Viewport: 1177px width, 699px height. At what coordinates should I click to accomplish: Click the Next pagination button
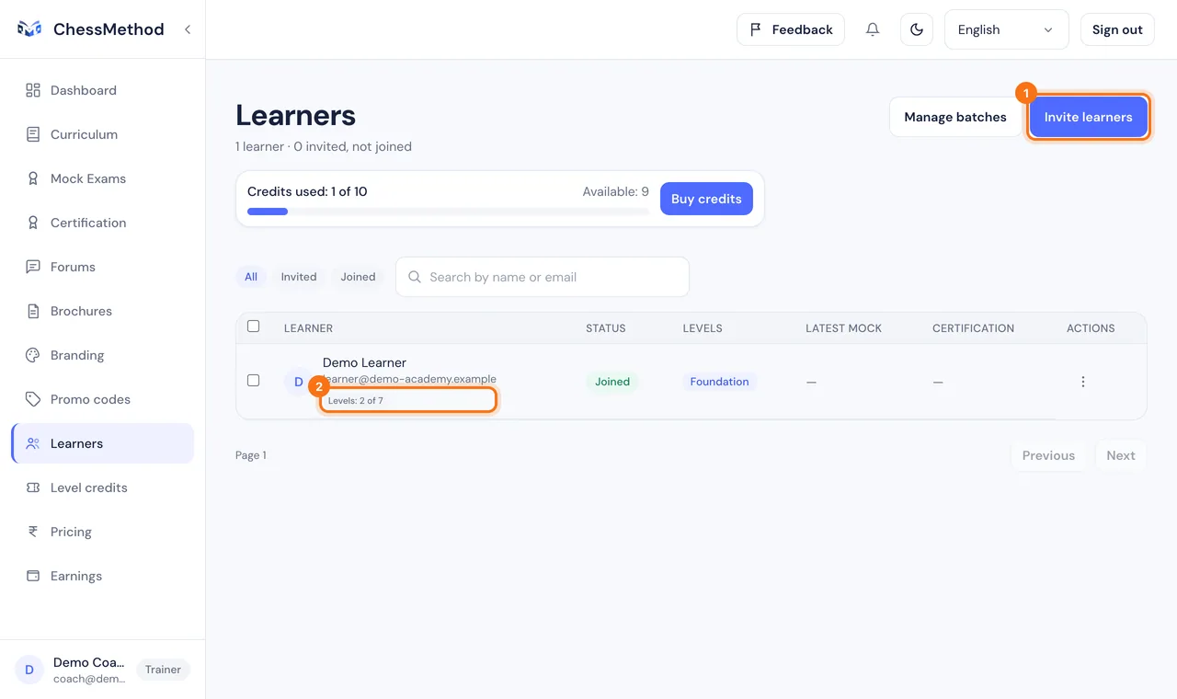[x=1121, y=455]
